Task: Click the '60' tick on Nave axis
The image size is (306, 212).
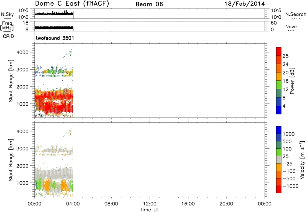Action: click(x=273, y=23)
